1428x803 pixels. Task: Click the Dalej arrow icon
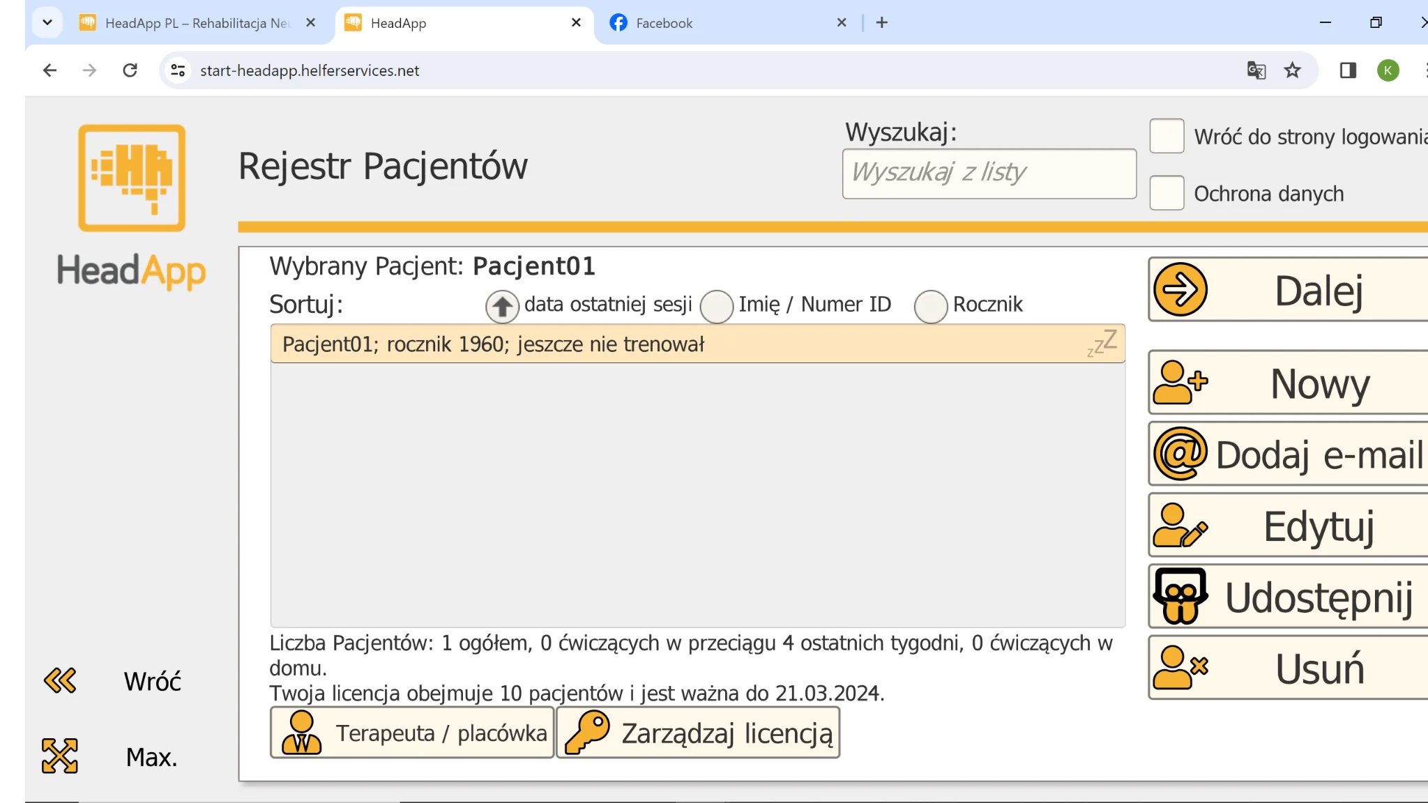point(1180,289)
